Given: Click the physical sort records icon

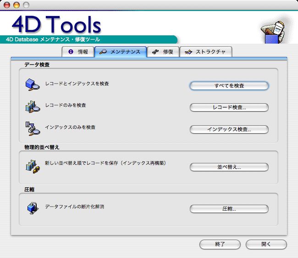Looking at the screenshot, I should tap(32, 166).
